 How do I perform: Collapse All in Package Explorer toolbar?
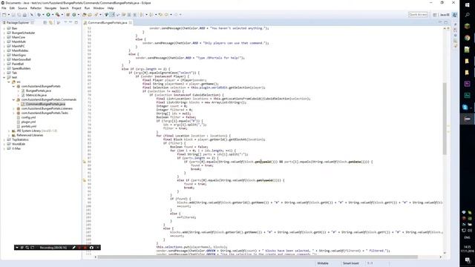(45, 23)
